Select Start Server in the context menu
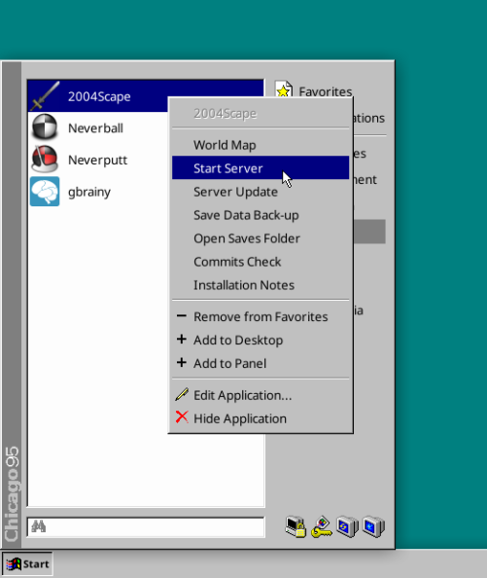 pos(261,167)
